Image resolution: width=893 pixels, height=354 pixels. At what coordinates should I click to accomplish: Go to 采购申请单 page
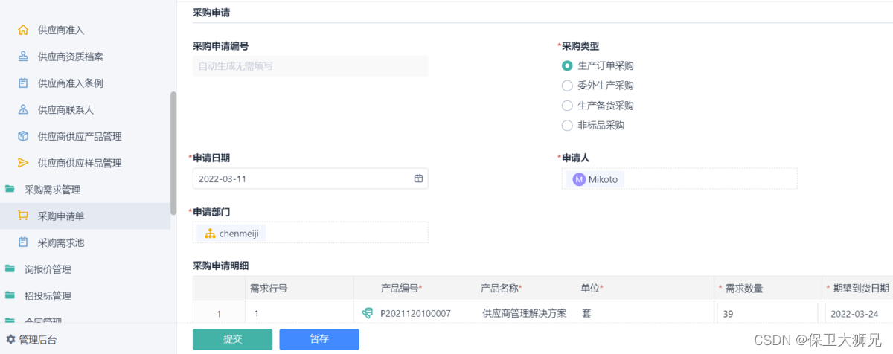point(85,216)
